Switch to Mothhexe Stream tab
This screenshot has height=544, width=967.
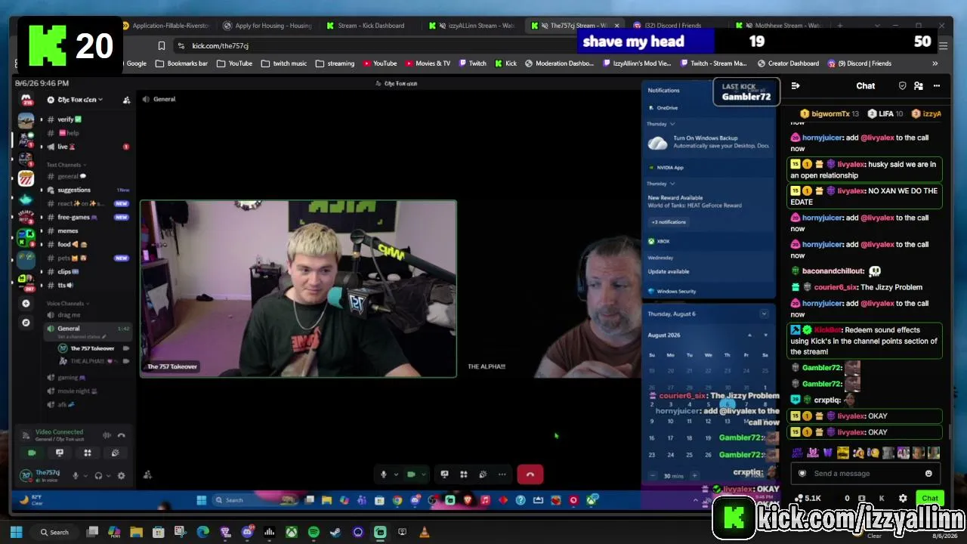click(x=780, y=26)
